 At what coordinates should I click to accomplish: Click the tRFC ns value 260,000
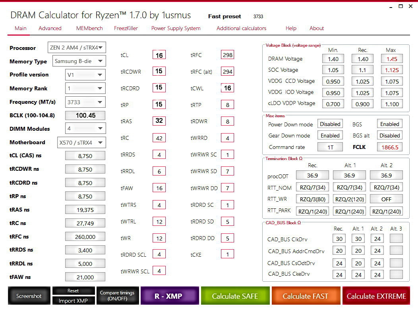pyautogui.click(x=85, y=237)
